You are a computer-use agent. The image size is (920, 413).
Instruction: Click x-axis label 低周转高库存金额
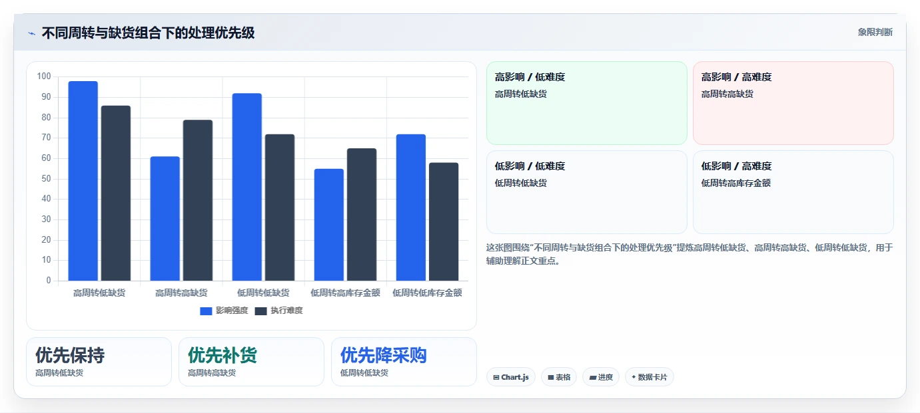pos(345,293)
